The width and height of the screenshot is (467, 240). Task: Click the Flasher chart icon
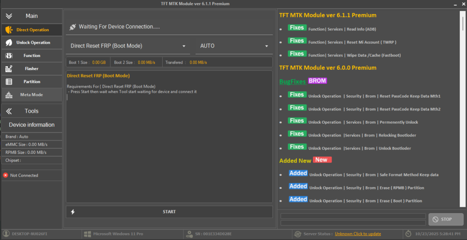click(x=9, y=68)
